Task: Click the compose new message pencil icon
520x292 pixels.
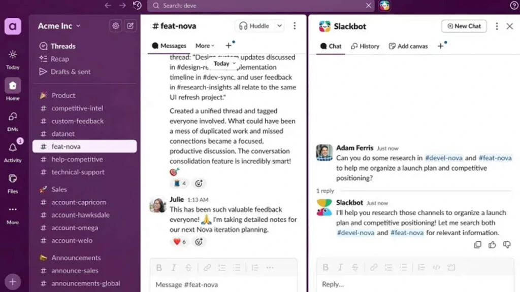Action: 131,25
